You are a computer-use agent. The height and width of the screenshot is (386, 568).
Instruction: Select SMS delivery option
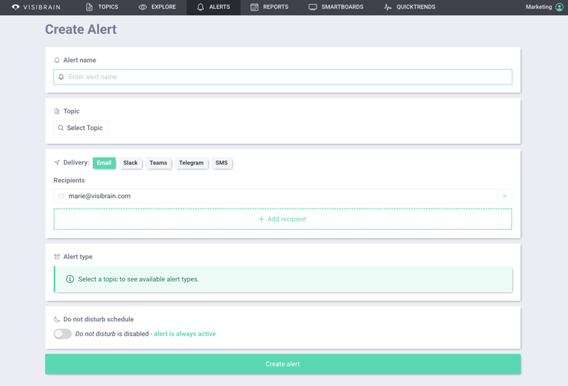[x=222, y=163]
